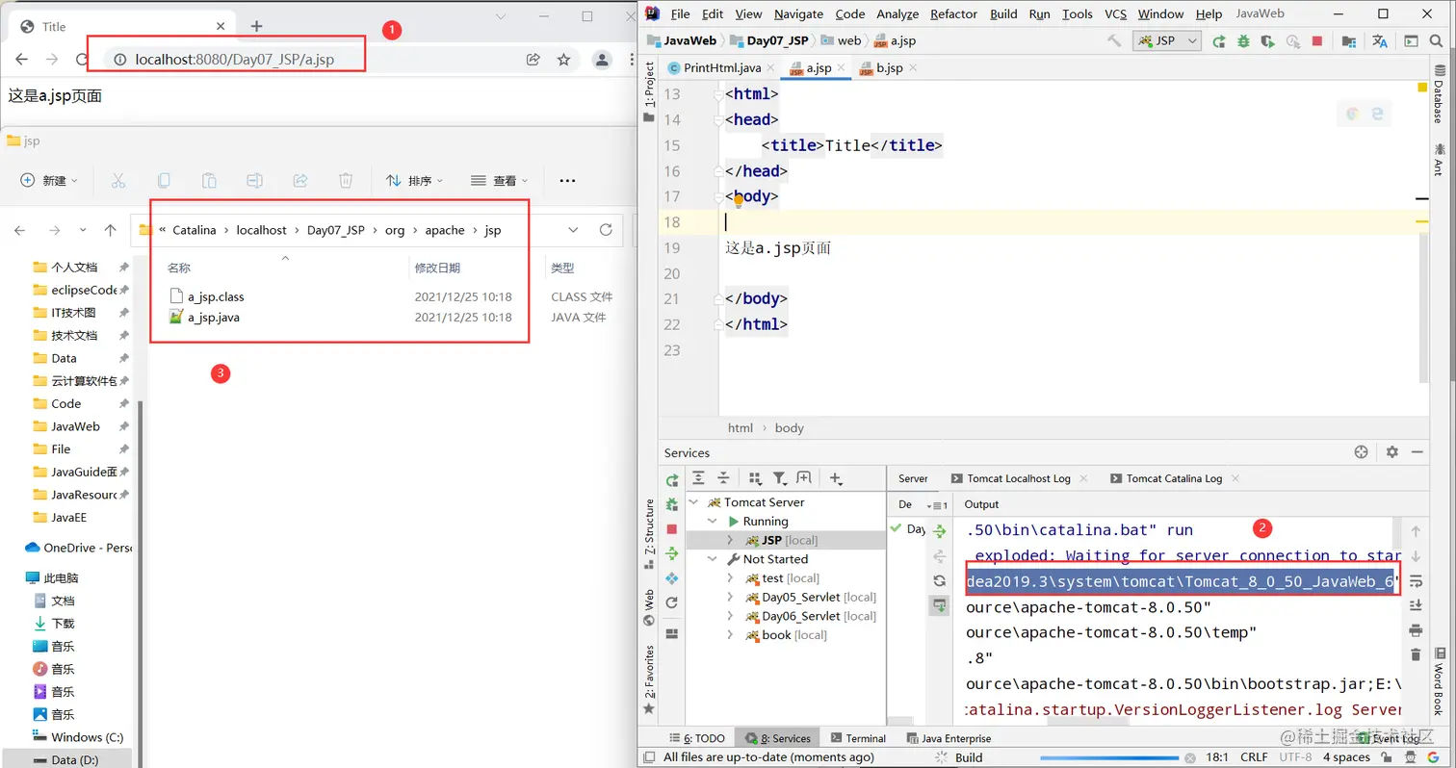Open the Tomcat Localhost Log tab

(x=1019, y=478)
